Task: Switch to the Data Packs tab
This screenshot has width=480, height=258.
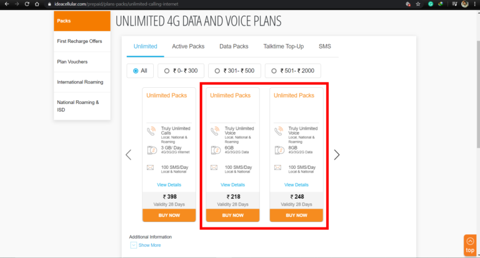Action: pyautogui.click(x=234, y=46)
